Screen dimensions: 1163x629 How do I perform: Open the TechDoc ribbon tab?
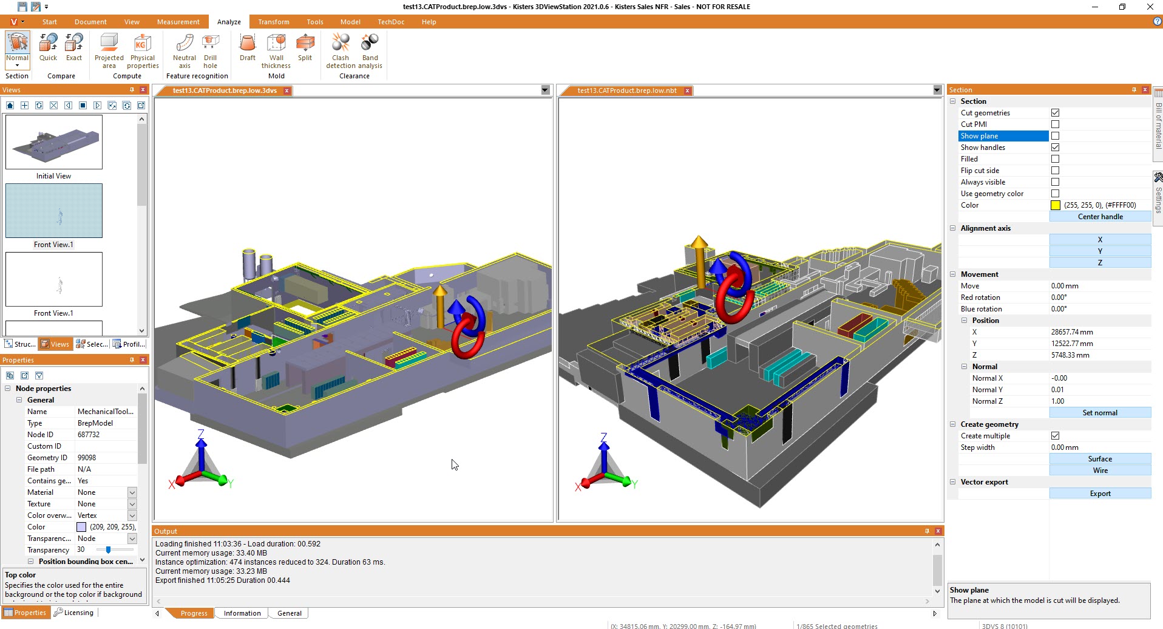pyautogui.click(x=391, y=22)
